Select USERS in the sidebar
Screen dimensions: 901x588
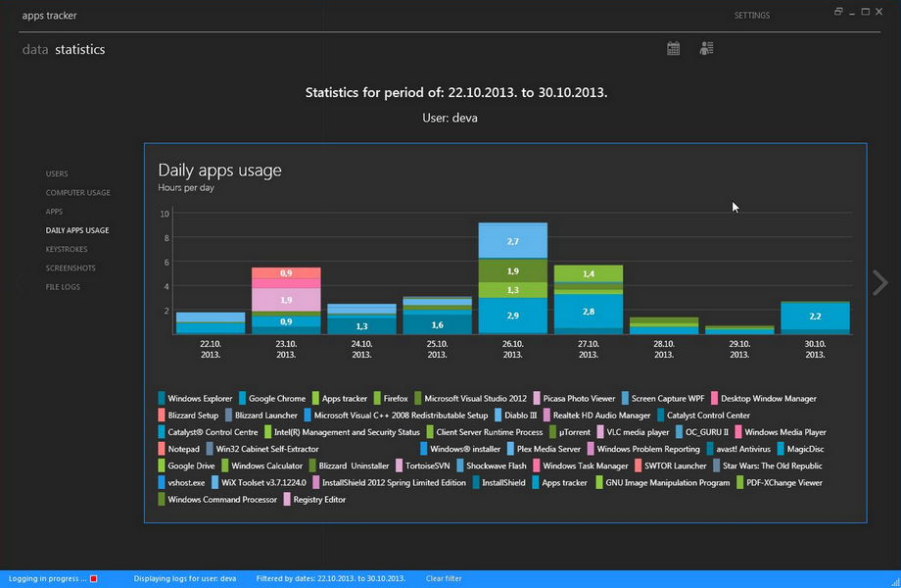click(x=57, y=173)
